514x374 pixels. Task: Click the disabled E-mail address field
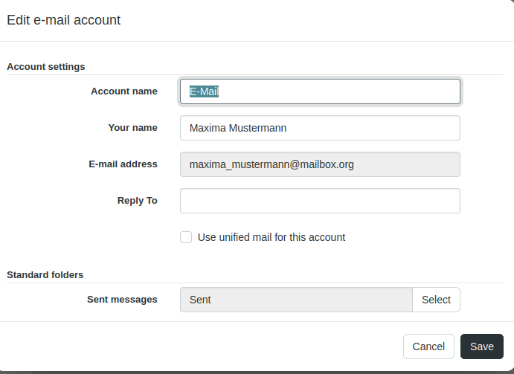click(320, 164)
